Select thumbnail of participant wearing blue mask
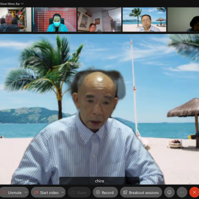 pos(55,19)
